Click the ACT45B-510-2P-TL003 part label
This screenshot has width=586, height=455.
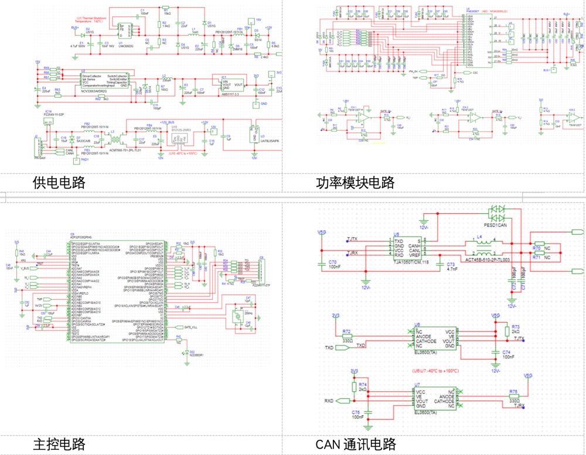tap(488, 259)
